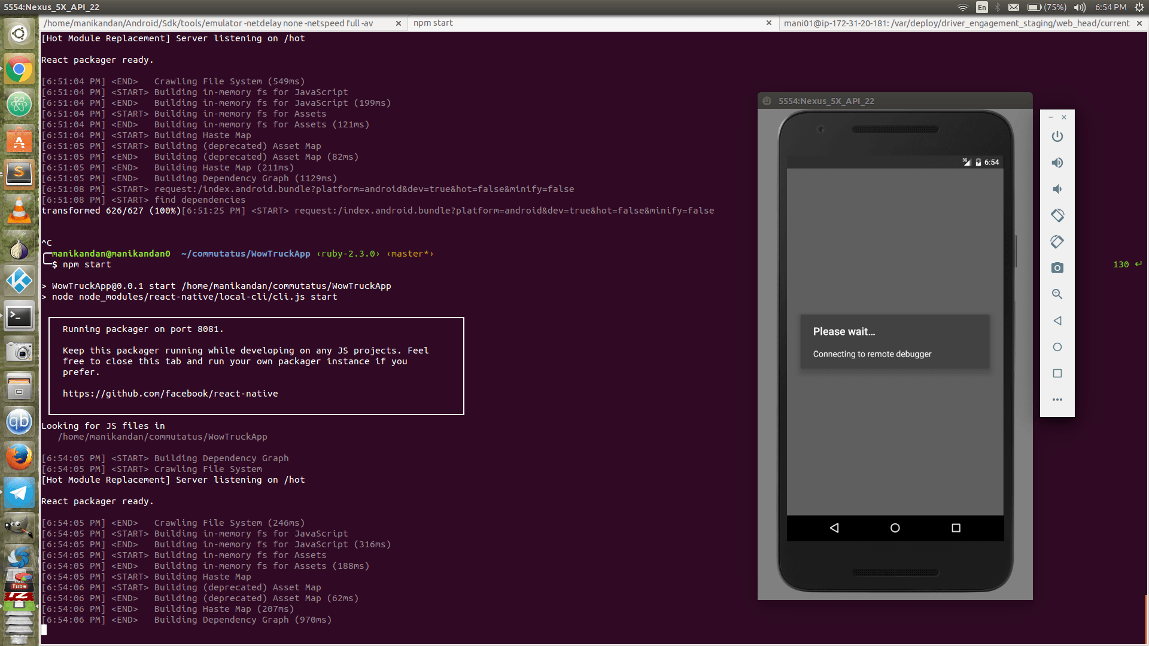Click the github.com/facebook/react-native URL
The width and height of the screenshot is (1149, 646).
coord(170,394)
